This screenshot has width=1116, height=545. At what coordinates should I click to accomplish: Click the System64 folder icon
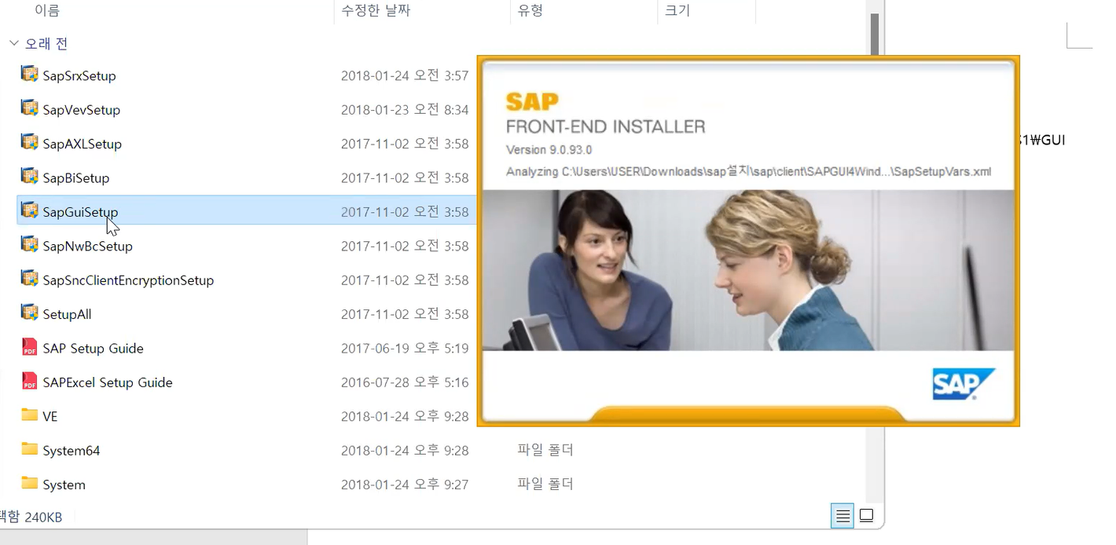[x=30, y=448]
